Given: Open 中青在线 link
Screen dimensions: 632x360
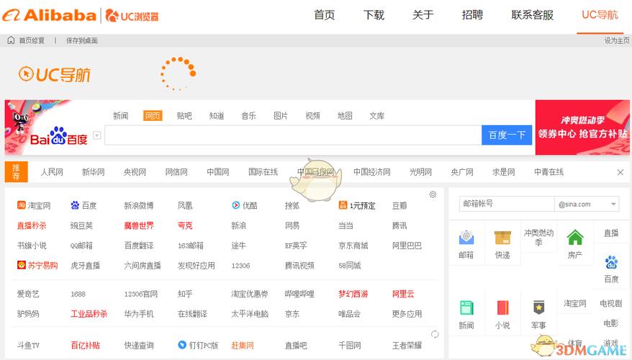Looking at the screenshot, I should coord(549,172).
